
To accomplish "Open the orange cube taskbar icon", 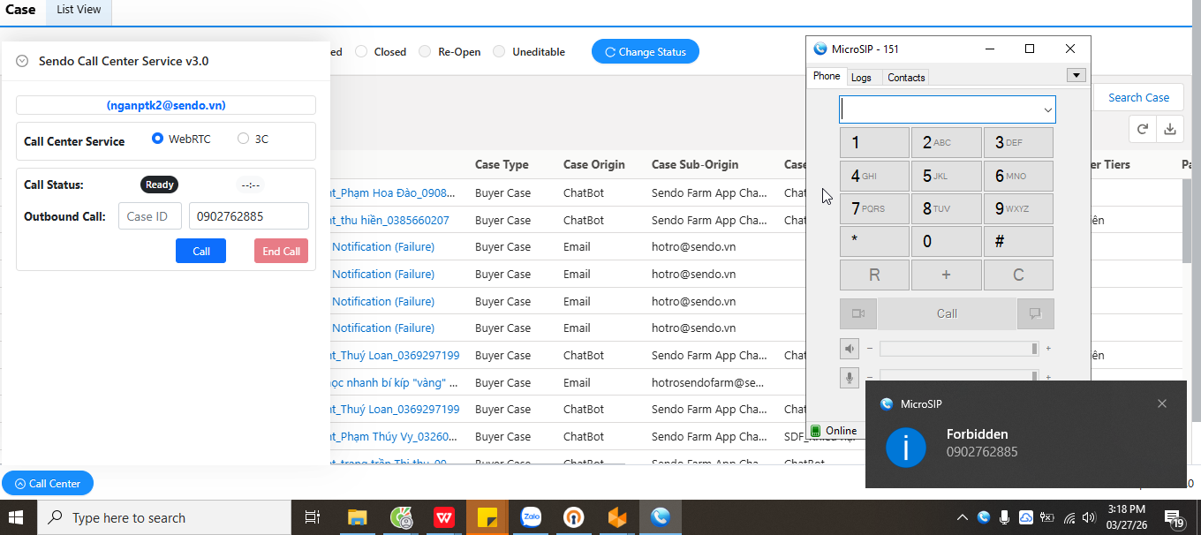I will 617,517.
